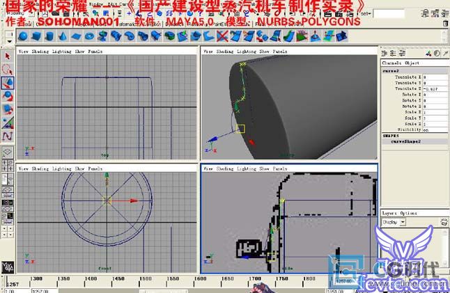Click the colored manipulator icon above channel box
The image size is (450, 293).
coord(429,54)
